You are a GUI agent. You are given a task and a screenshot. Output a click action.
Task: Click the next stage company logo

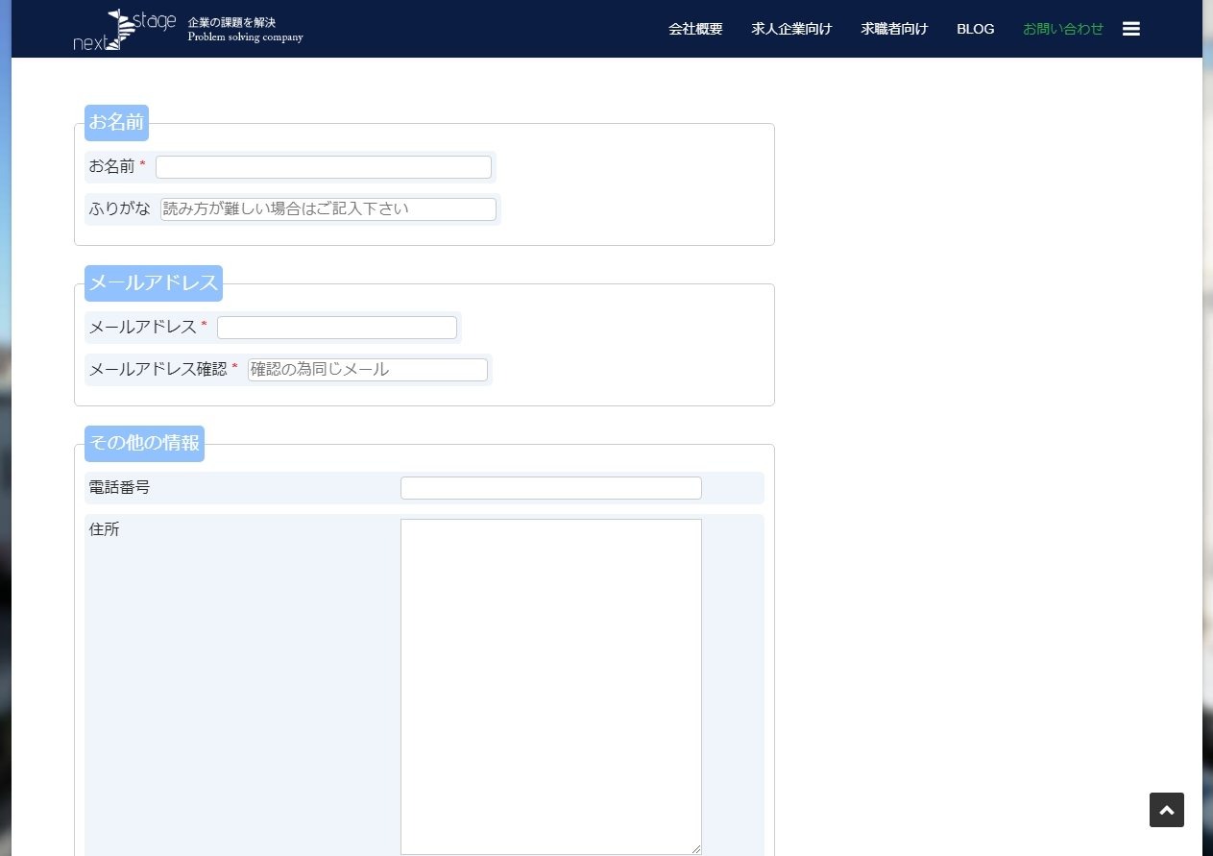click(126, 29)
